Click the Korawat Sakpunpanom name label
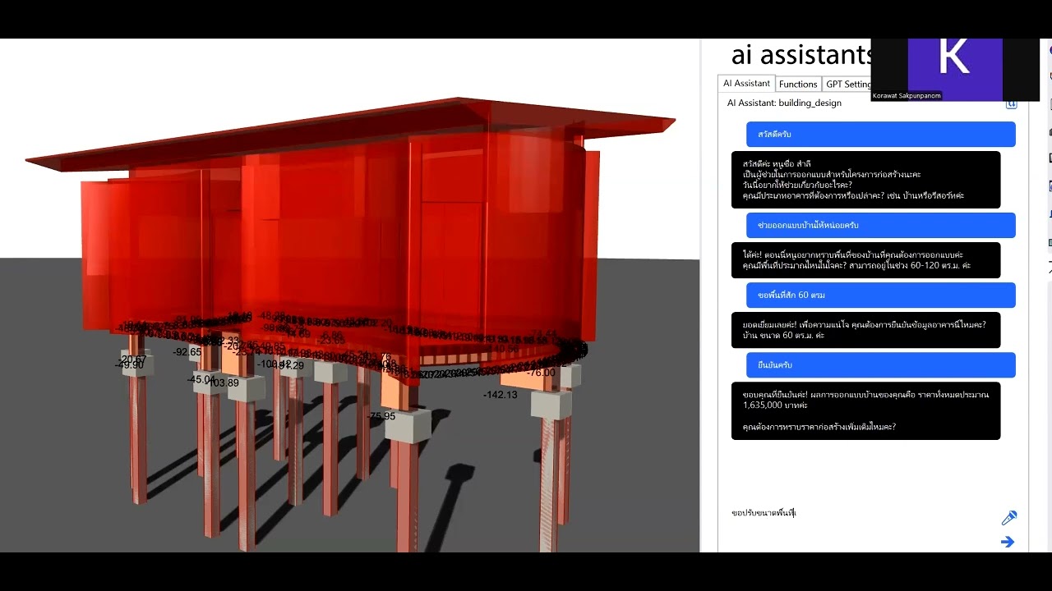Viewport: 1052px width, 591px height. 907,96
